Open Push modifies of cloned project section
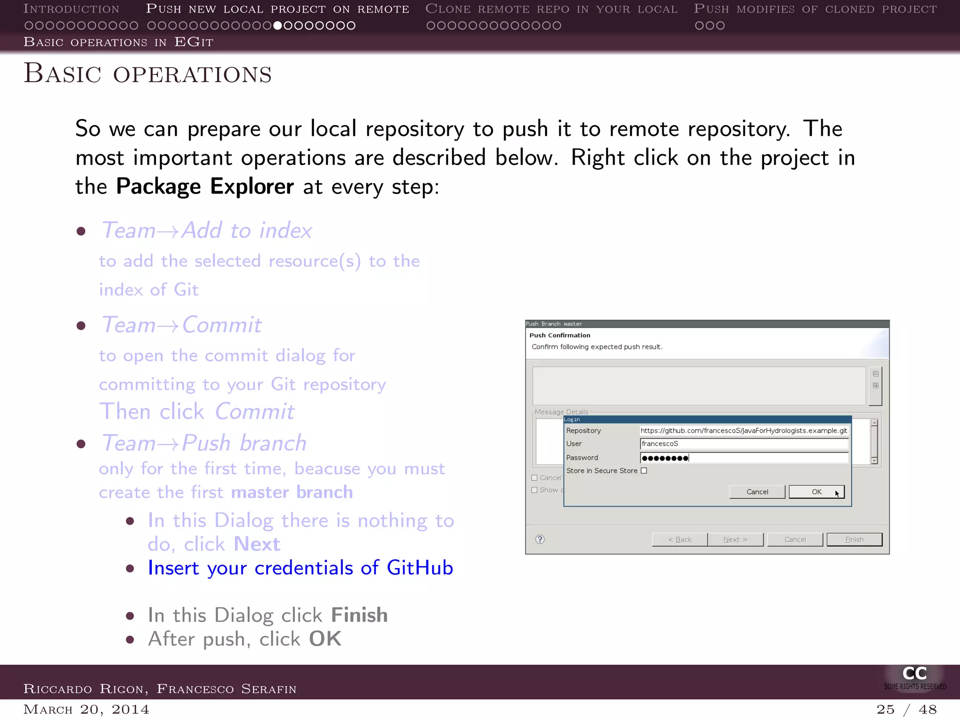This screenshot has height=720, width=960. (815, 9)
